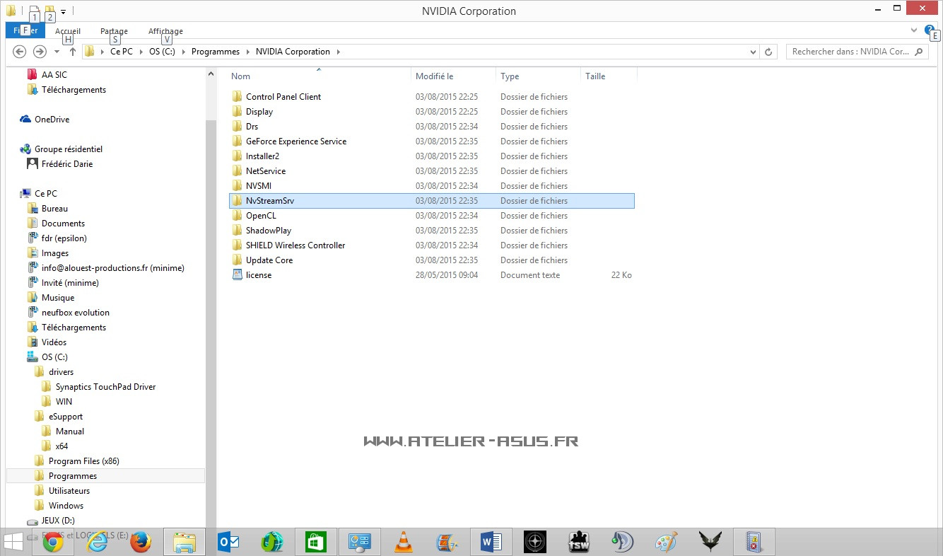Viewport: 943px width, 556px height.
Task: Open Microsoft Word from the taskbar
Action: point(491,543)
